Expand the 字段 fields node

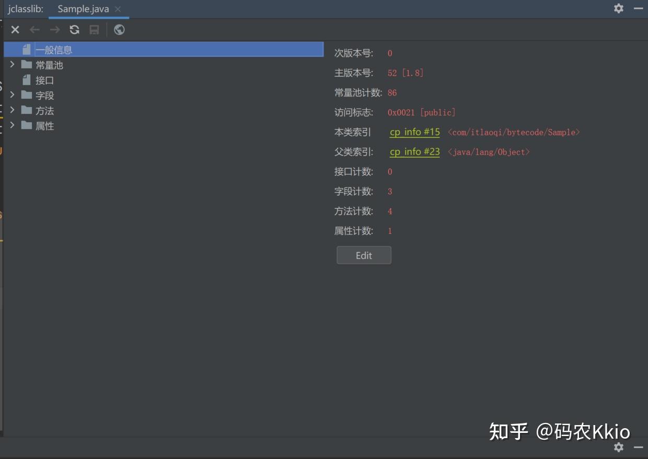[x=12, y=95]
